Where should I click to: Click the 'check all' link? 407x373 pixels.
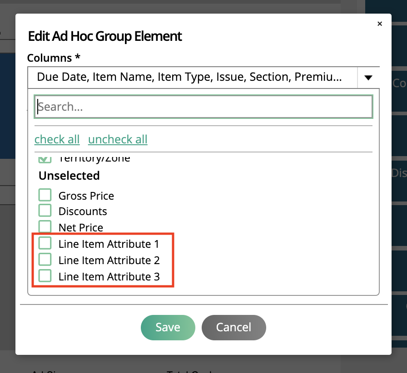[x=57, y=139]
